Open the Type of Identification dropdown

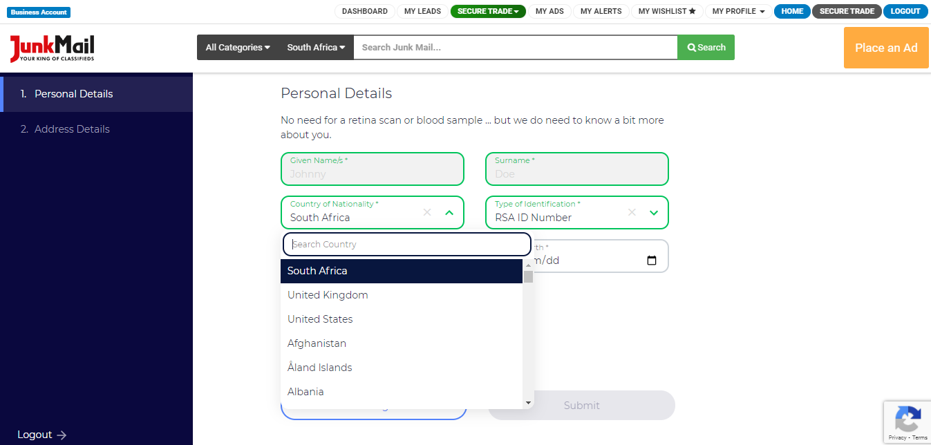pyautogui.click(x=653, y=212)
